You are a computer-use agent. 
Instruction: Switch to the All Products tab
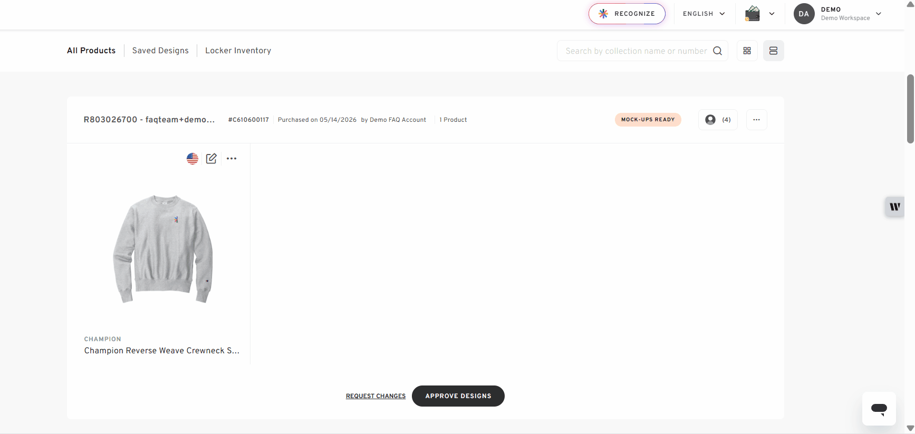pos(91,51)
